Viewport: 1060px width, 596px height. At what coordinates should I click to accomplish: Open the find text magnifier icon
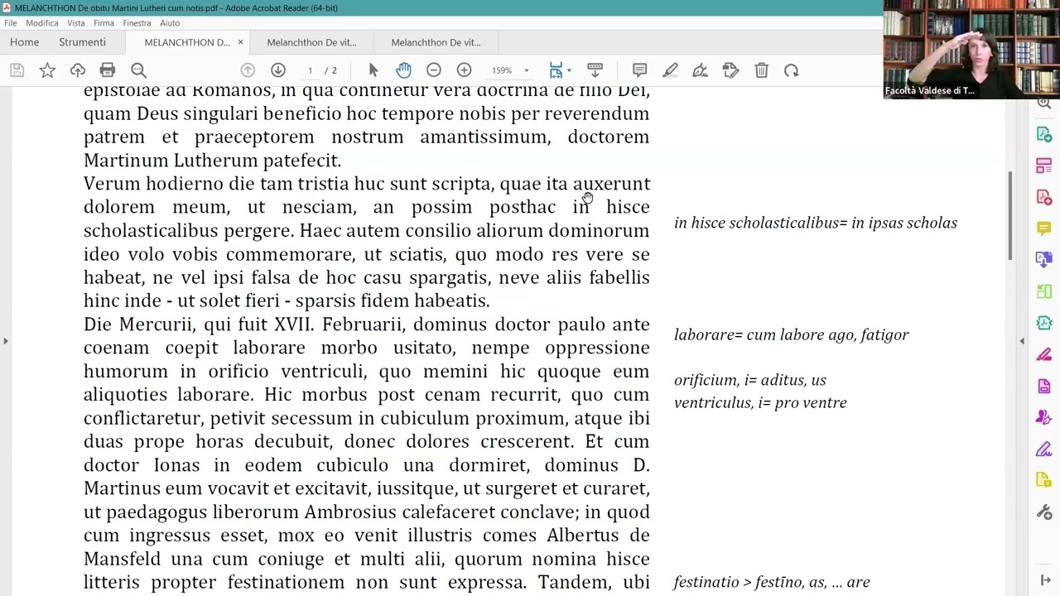point(138,70)
